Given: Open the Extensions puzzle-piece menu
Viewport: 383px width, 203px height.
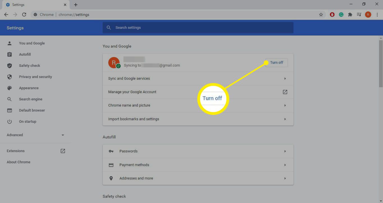Looking at the screenshot, I should click(x=350, y=15).
